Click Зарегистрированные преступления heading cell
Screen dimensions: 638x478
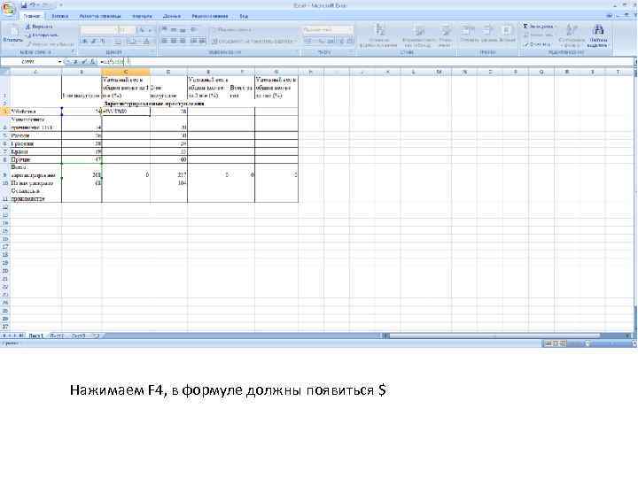click(x=154, y=104)
